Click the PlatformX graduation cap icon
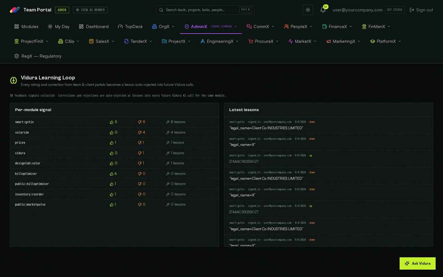The image size is (443, 277). [x=372, y=41]
